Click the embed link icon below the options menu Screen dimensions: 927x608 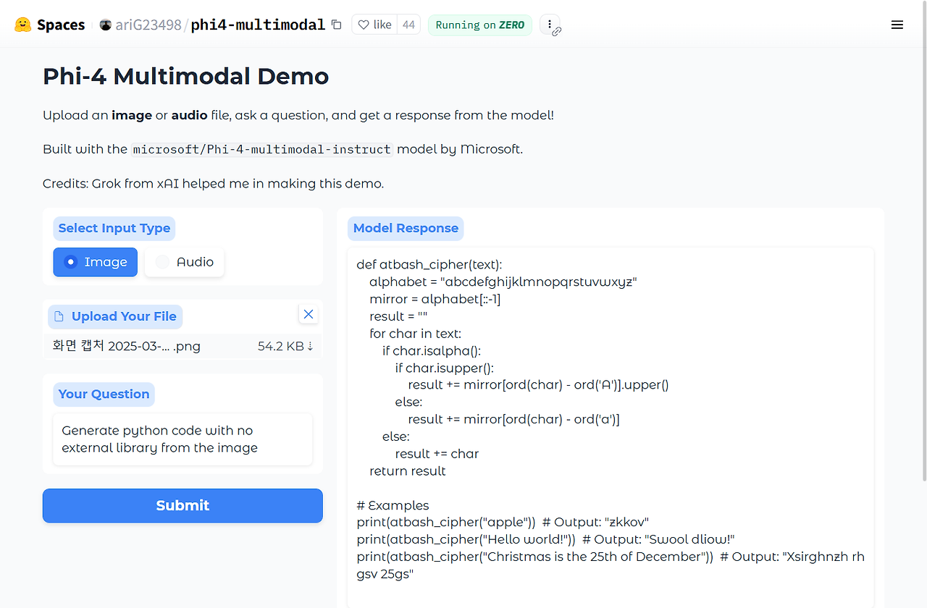coord(556,32)
